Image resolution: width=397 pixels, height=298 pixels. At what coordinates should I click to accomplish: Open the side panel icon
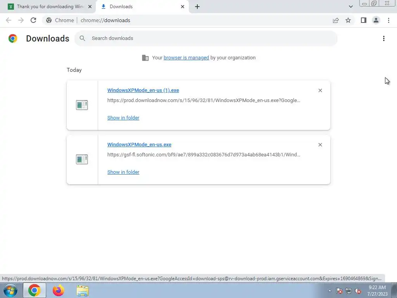(364, 20)
